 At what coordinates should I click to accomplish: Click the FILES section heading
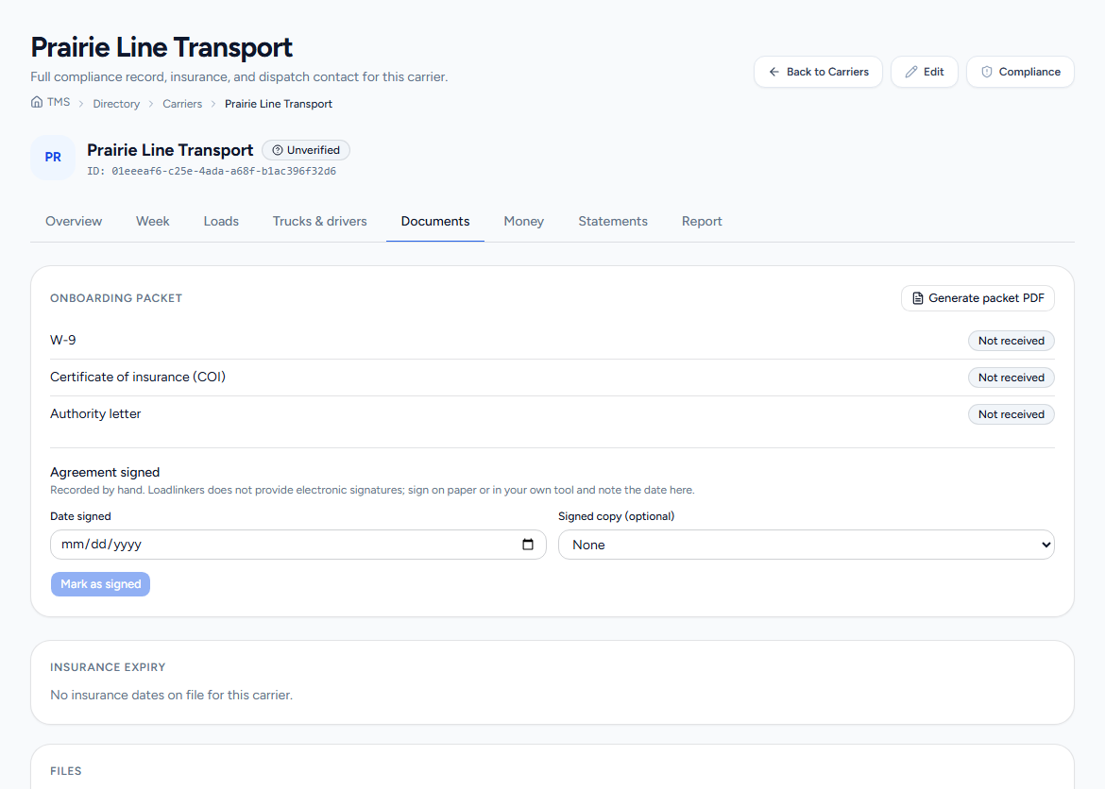tap(66, 771)
